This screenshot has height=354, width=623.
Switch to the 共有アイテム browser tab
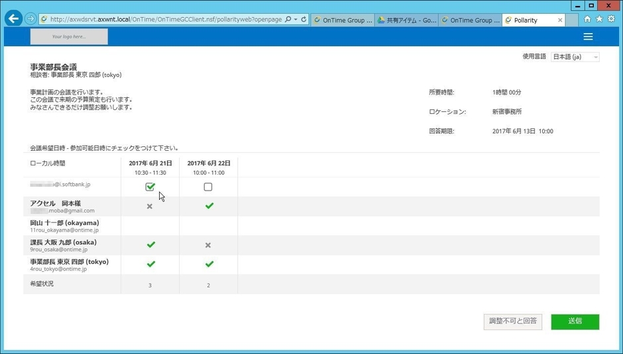tap(406, 21)
